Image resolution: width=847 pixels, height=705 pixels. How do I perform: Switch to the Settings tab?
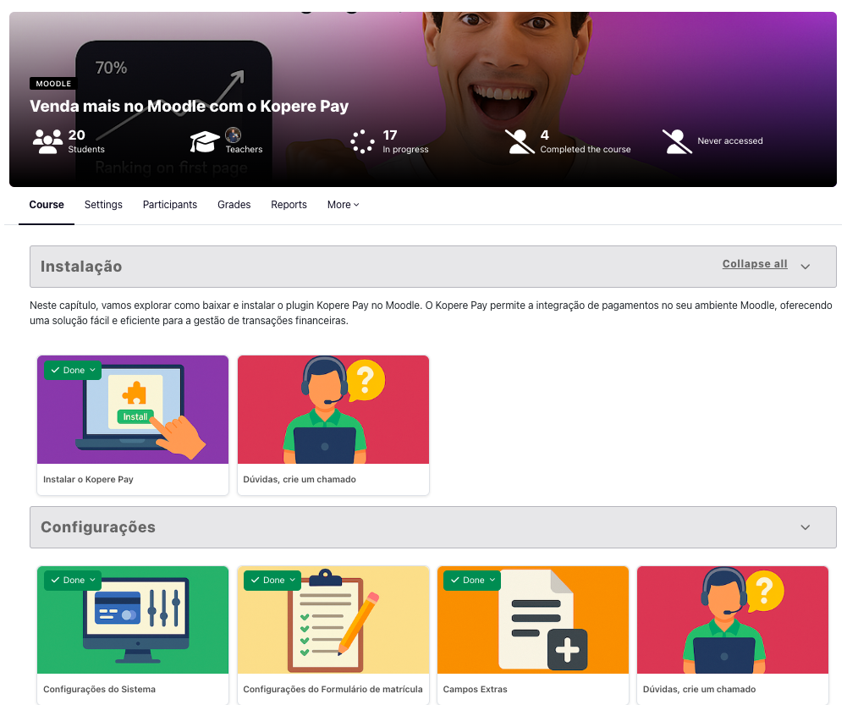coord(103,205)
